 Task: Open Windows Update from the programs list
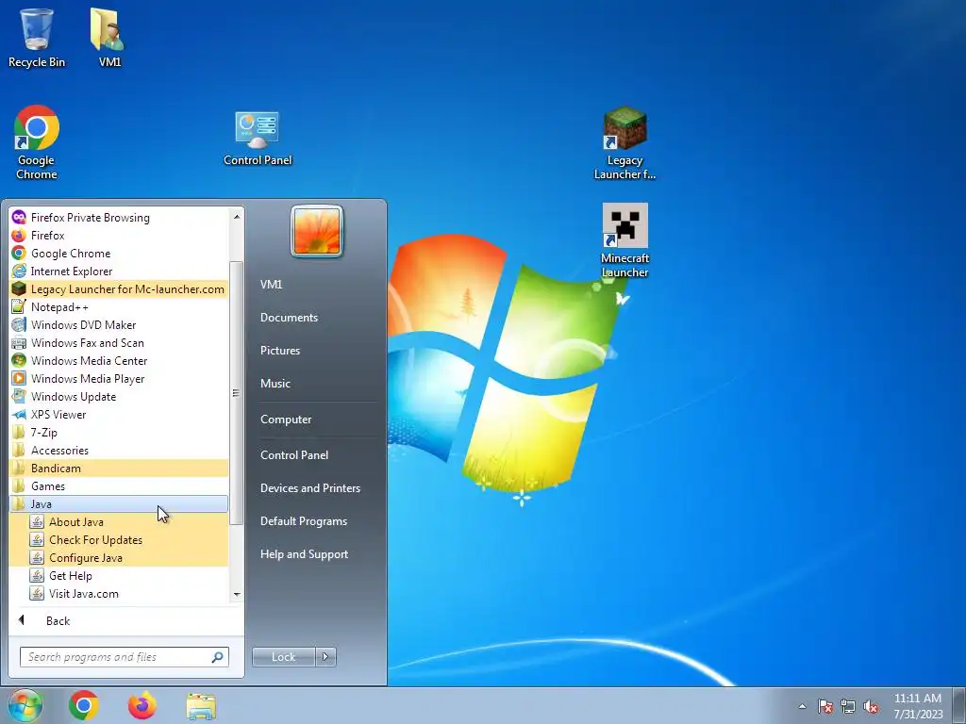pyautogui.click(x=119, y=396)
